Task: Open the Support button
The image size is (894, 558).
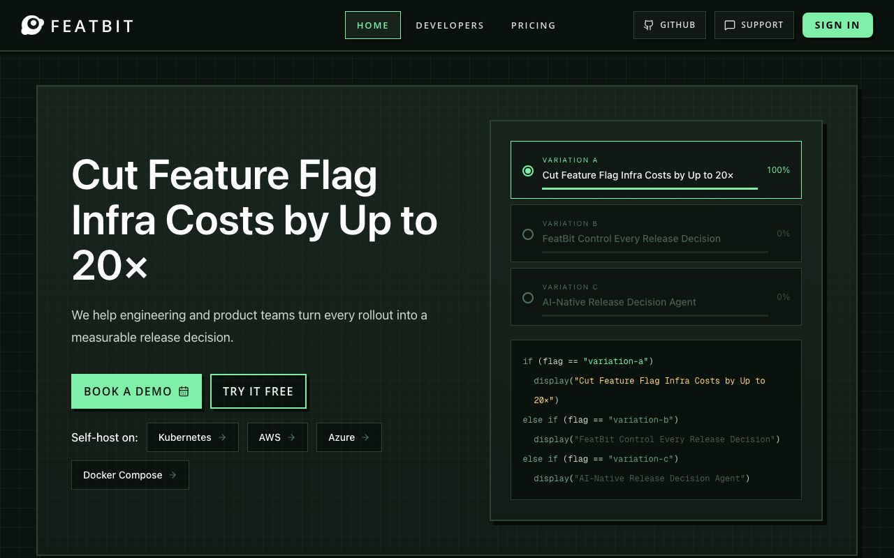Action: click(x=754, y=25)
